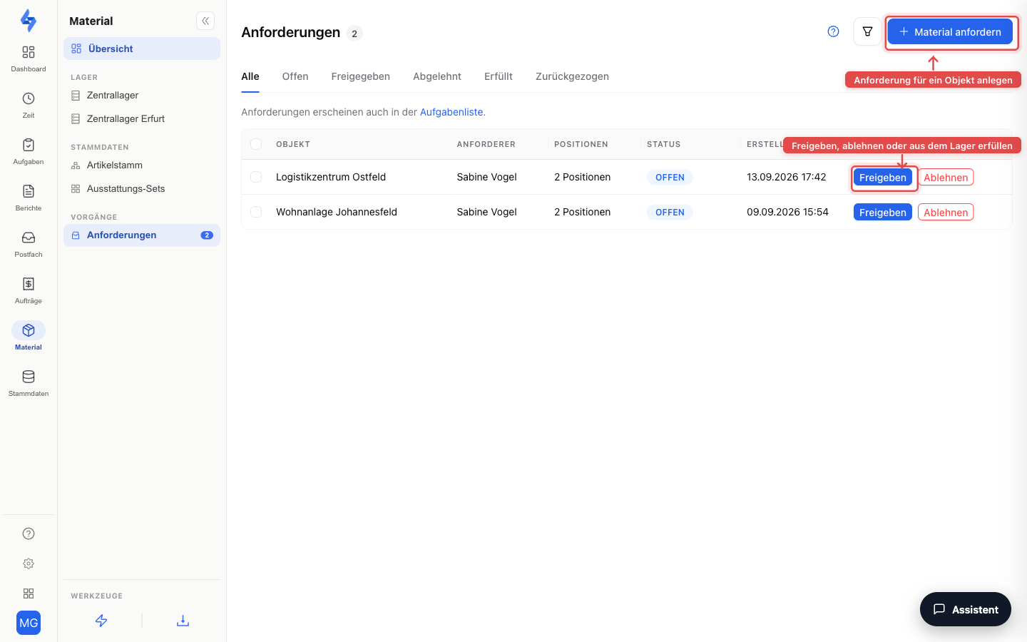
Task: Click Freigeben for Logistikzentrum Ostfeld
Action: pos(883,177)
